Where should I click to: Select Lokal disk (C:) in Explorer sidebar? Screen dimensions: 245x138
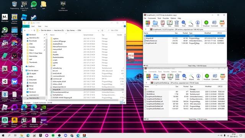[x=34, y=95]
